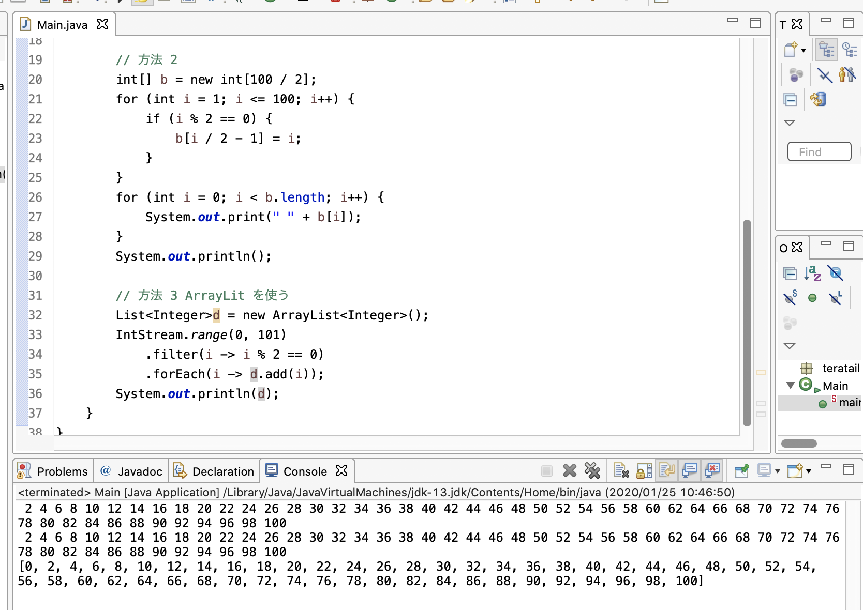This screenshot has width=863, height=610.
Task: Sort outline members alphabetically
Action: point(812,273)
